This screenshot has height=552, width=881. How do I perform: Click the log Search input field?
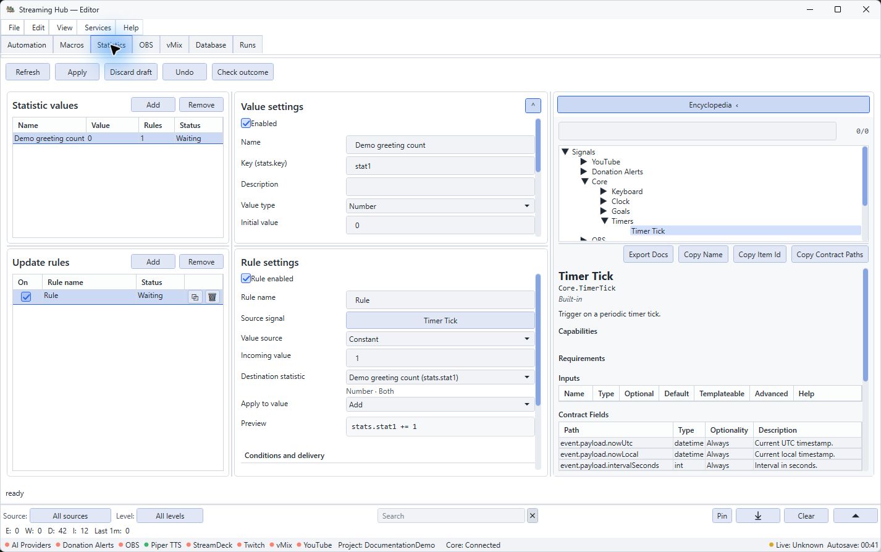pos(451,516)
